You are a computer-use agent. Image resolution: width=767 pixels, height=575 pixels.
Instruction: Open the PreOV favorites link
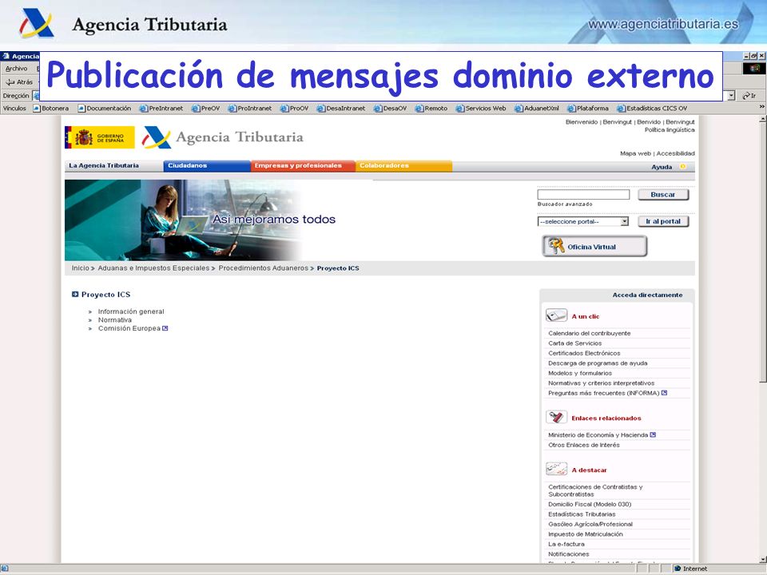(x=205, y=109)
